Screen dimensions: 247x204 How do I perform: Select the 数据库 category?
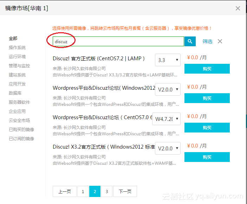point(15,93)
